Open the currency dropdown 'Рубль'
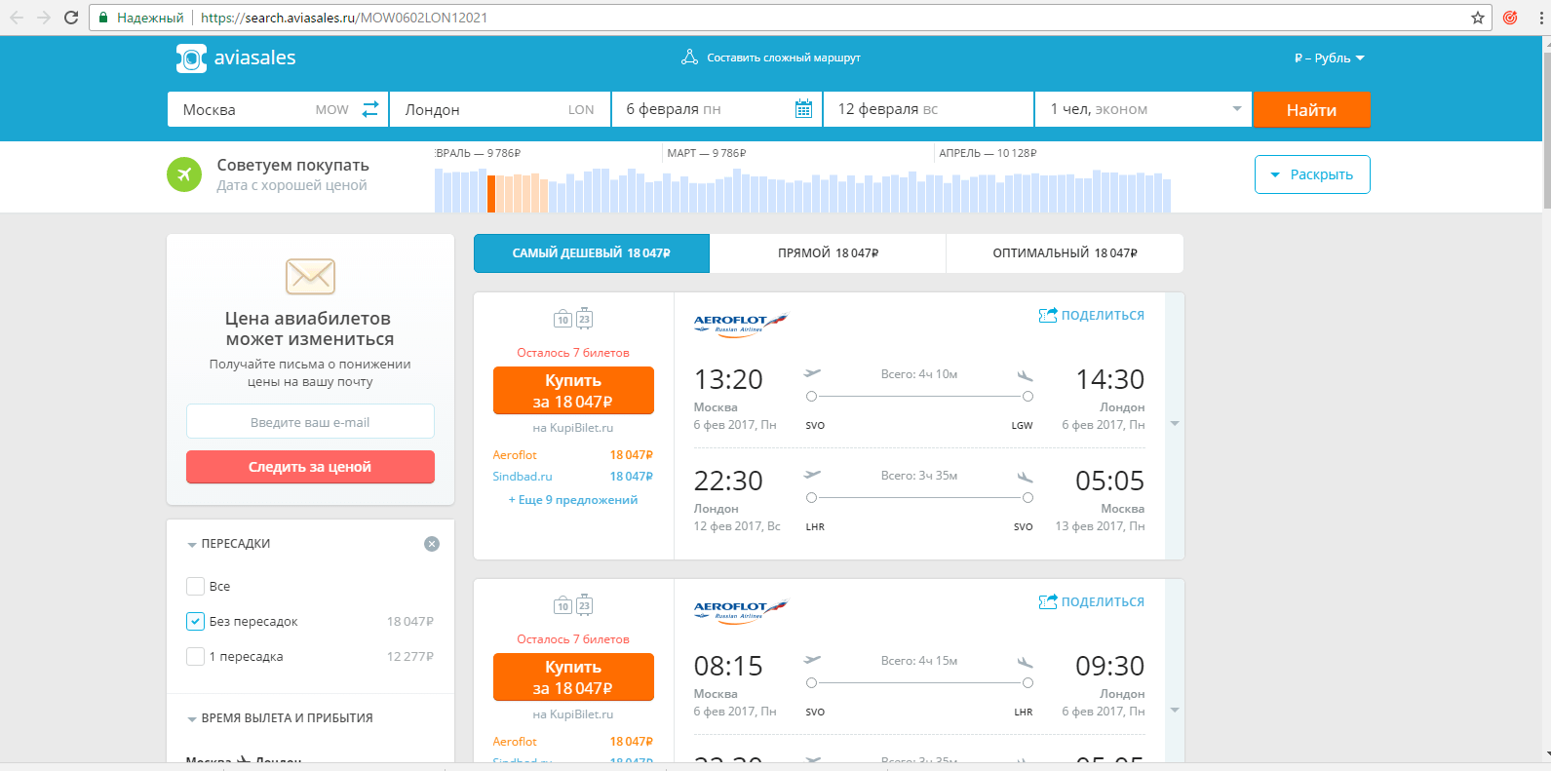The height and width of the screenshot is (771, 1551). pos(1329,58)
